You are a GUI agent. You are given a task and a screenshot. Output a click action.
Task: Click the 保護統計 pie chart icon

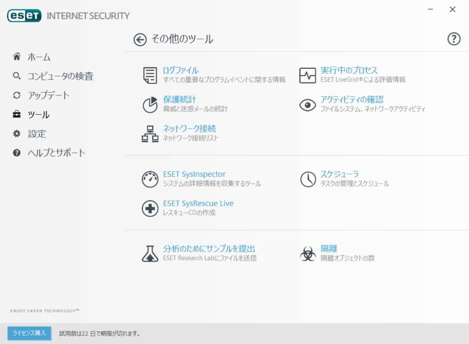point(150,105)
